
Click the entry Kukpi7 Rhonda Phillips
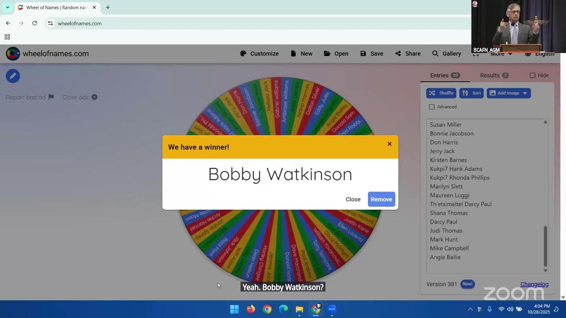tap(459, 178)
